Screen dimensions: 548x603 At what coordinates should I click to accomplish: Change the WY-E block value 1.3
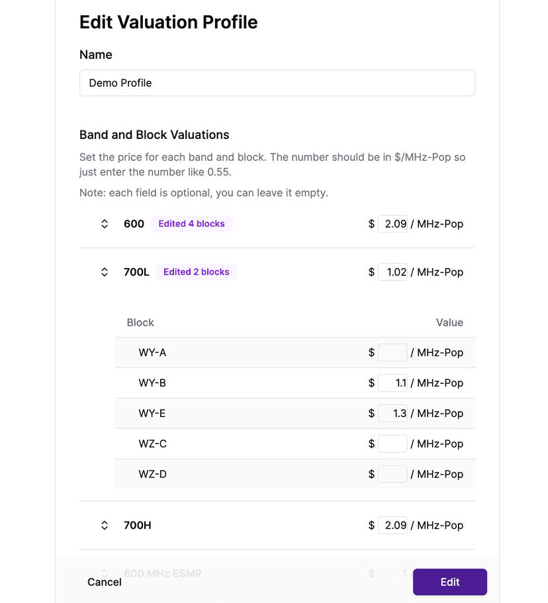392,414
